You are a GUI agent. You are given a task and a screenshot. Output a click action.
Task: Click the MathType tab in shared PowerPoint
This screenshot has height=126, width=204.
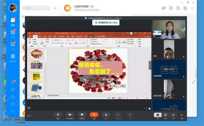(79, 36)
